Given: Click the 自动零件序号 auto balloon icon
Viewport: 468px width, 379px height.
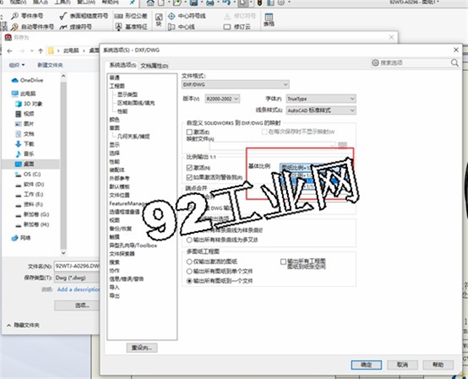Looking at the screenshot, I should pos(14,27).
